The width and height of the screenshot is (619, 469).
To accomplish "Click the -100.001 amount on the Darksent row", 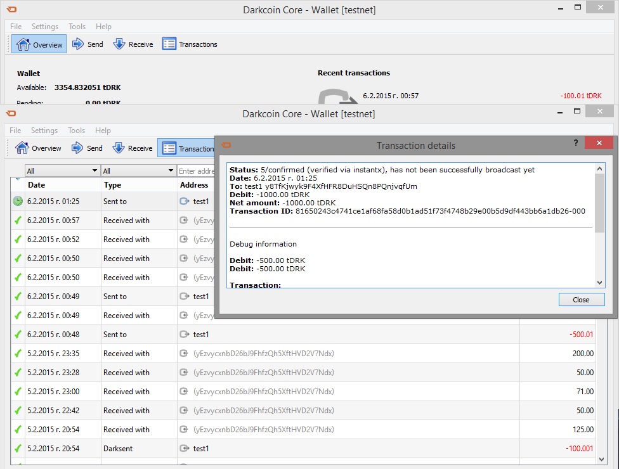I will point(580,449).
